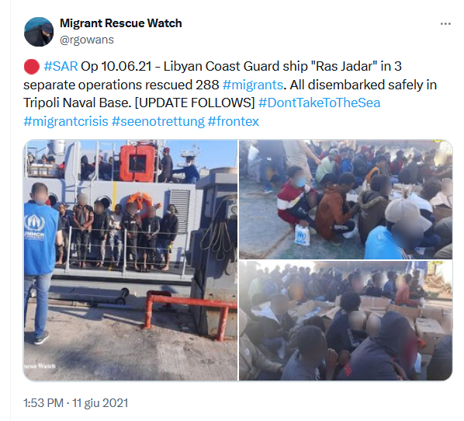Screen dimensions: 464x421
Task: Open the #seenotrettung hashtag
Action: (158, 121)
